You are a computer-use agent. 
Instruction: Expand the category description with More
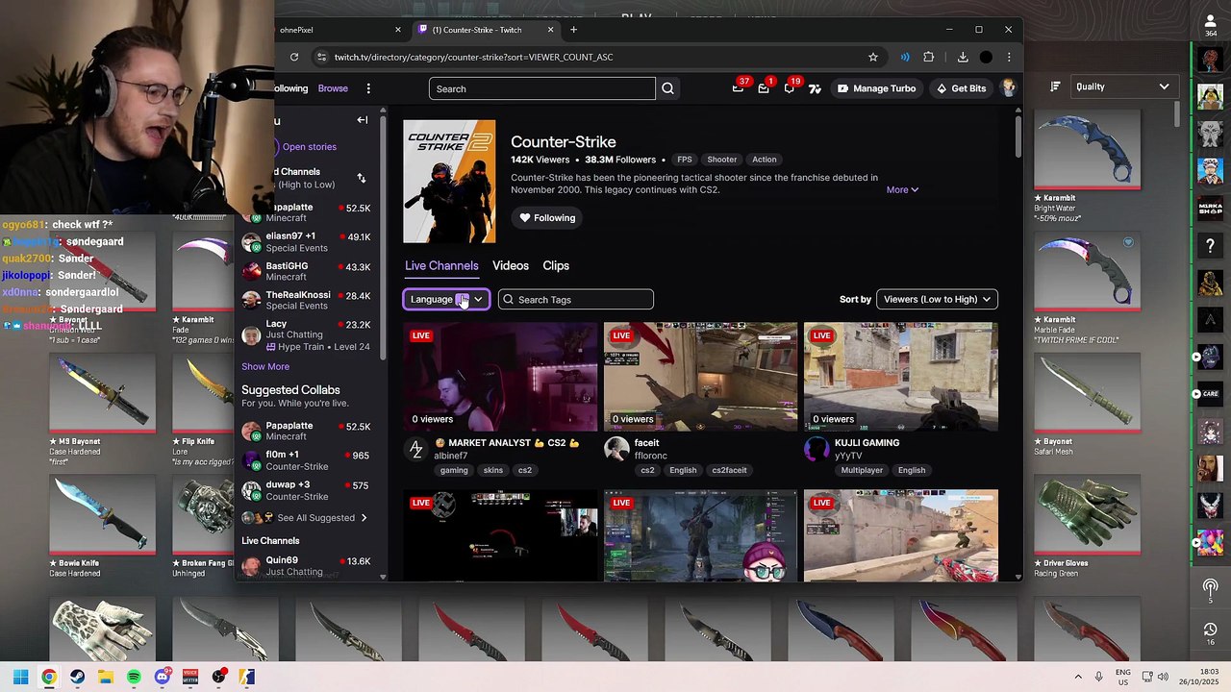coord(902,189)
